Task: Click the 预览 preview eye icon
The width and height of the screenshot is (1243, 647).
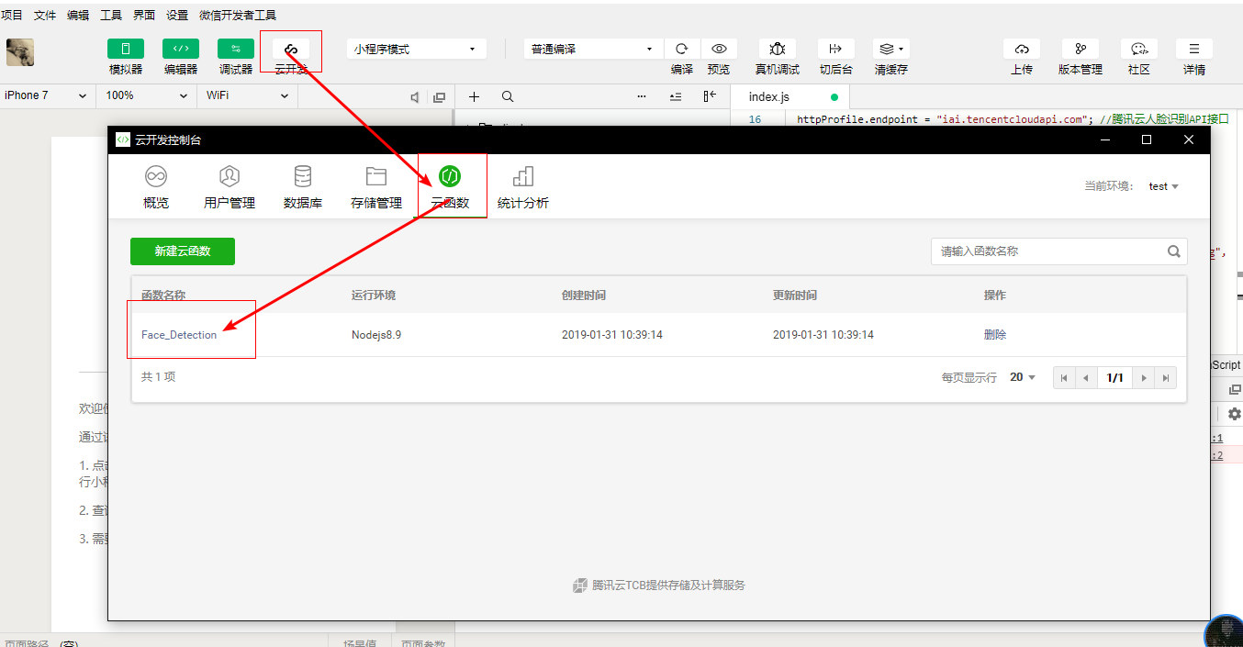Action: coord(719,49)
